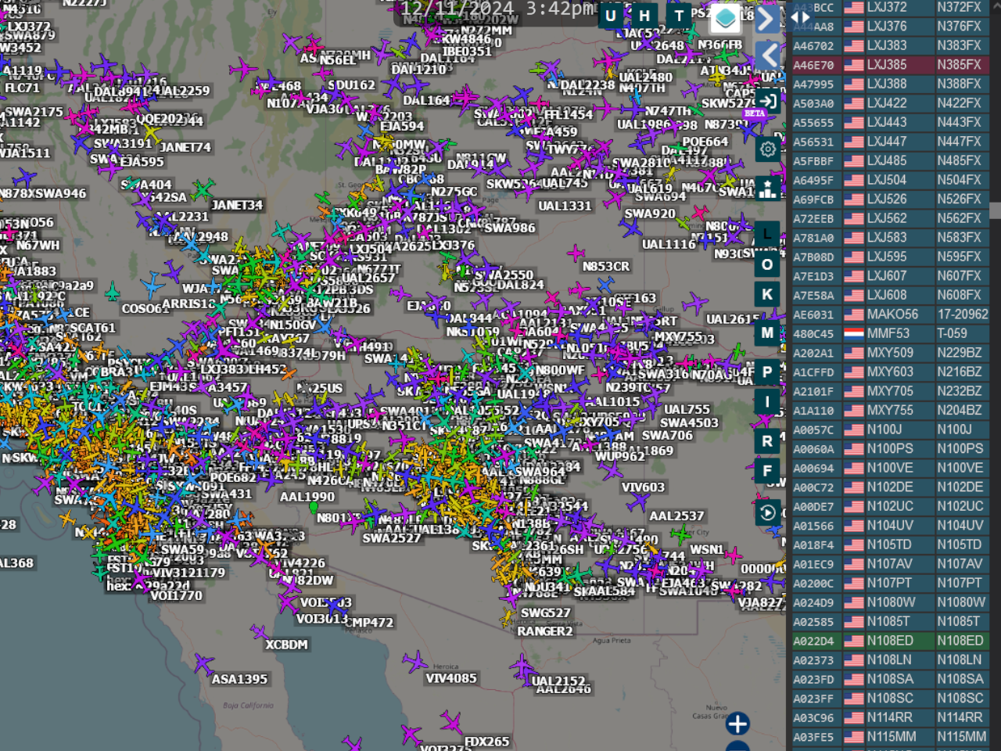Click VIV603 flight label on map
This screenshot has height=751, width=1001.
643,487
